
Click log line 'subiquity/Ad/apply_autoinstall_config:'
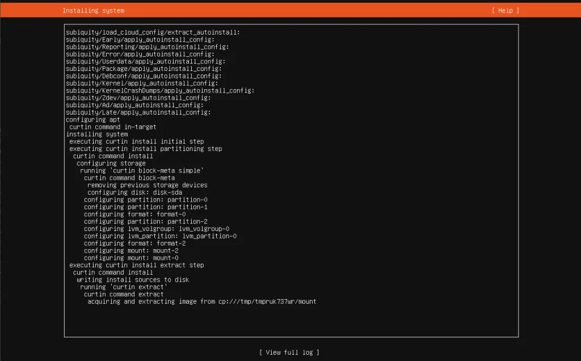coord(134,105)
